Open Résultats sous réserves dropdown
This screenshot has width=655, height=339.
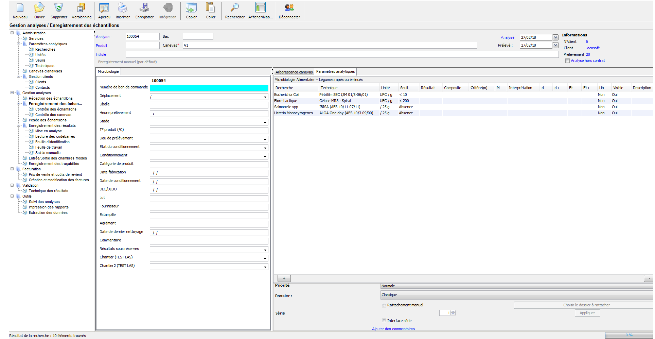265,250
